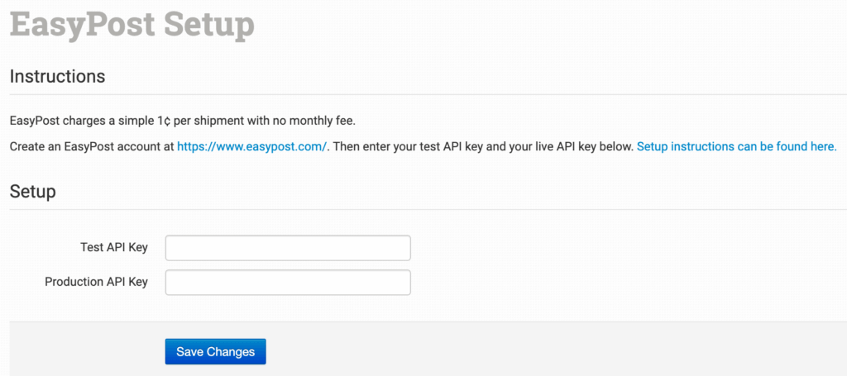Image resolution: width=847 pixels, height=376 pixels.
Task: Click the 'Production API Key' field label
Action: click(x=96, y=282)
